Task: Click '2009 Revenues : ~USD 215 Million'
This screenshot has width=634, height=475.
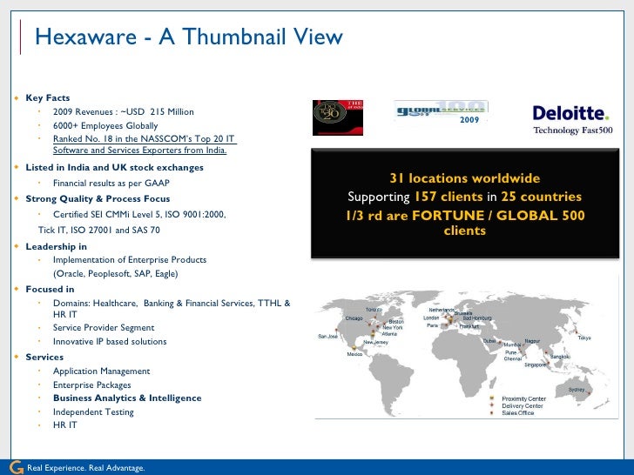Action: 124,112
